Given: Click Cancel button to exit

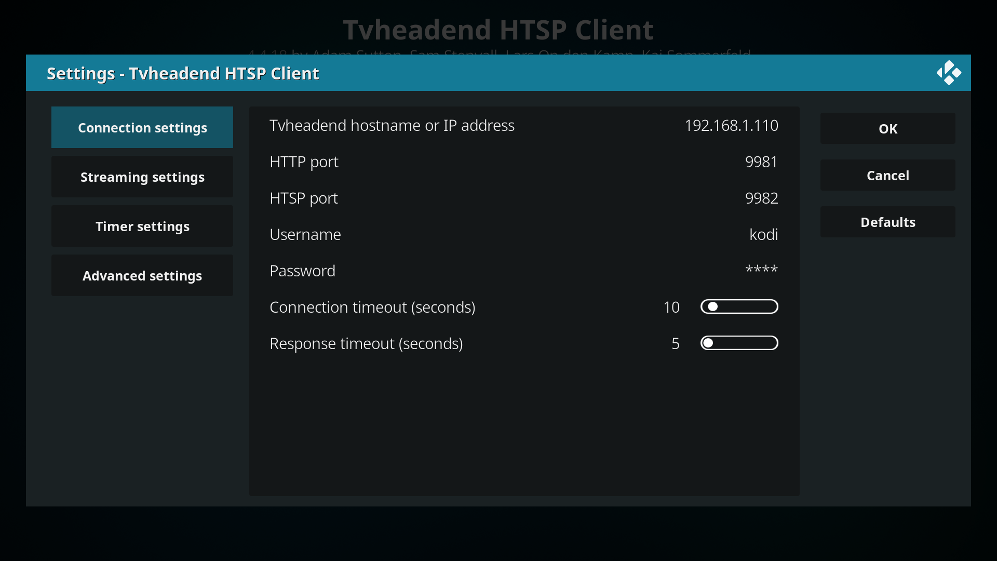Looking at the screenshot, I should (x=887, y=176).
